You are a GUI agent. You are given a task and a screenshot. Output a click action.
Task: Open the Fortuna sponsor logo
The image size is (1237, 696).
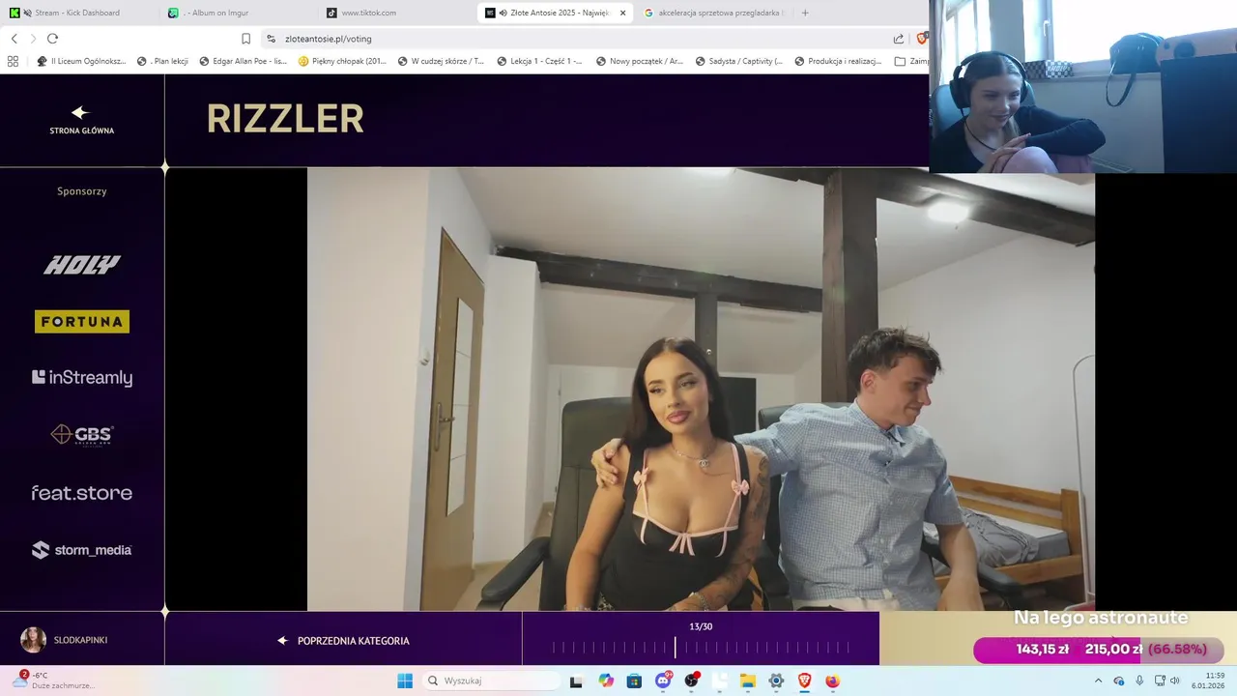point(82,322)
